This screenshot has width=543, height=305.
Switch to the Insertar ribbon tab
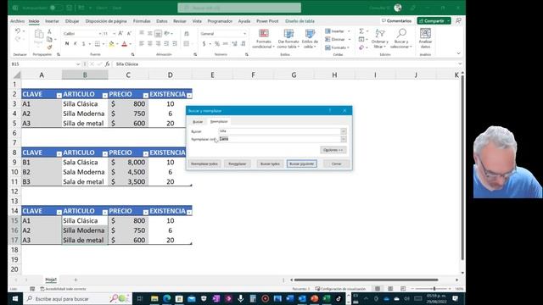click(52, 21)
